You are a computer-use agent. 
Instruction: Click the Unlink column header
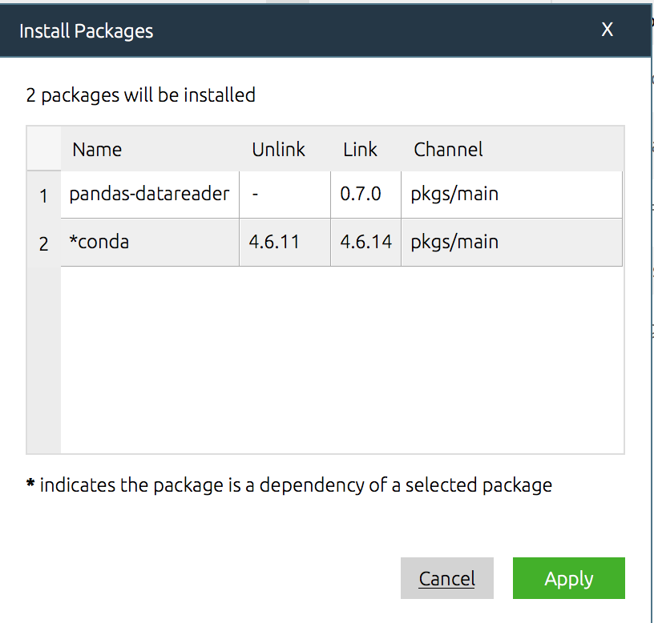tap(278, 149)
